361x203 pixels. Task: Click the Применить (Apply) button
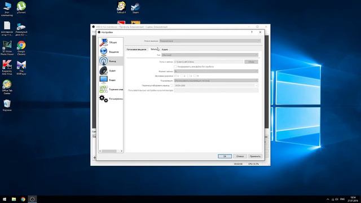coord(255,156)
